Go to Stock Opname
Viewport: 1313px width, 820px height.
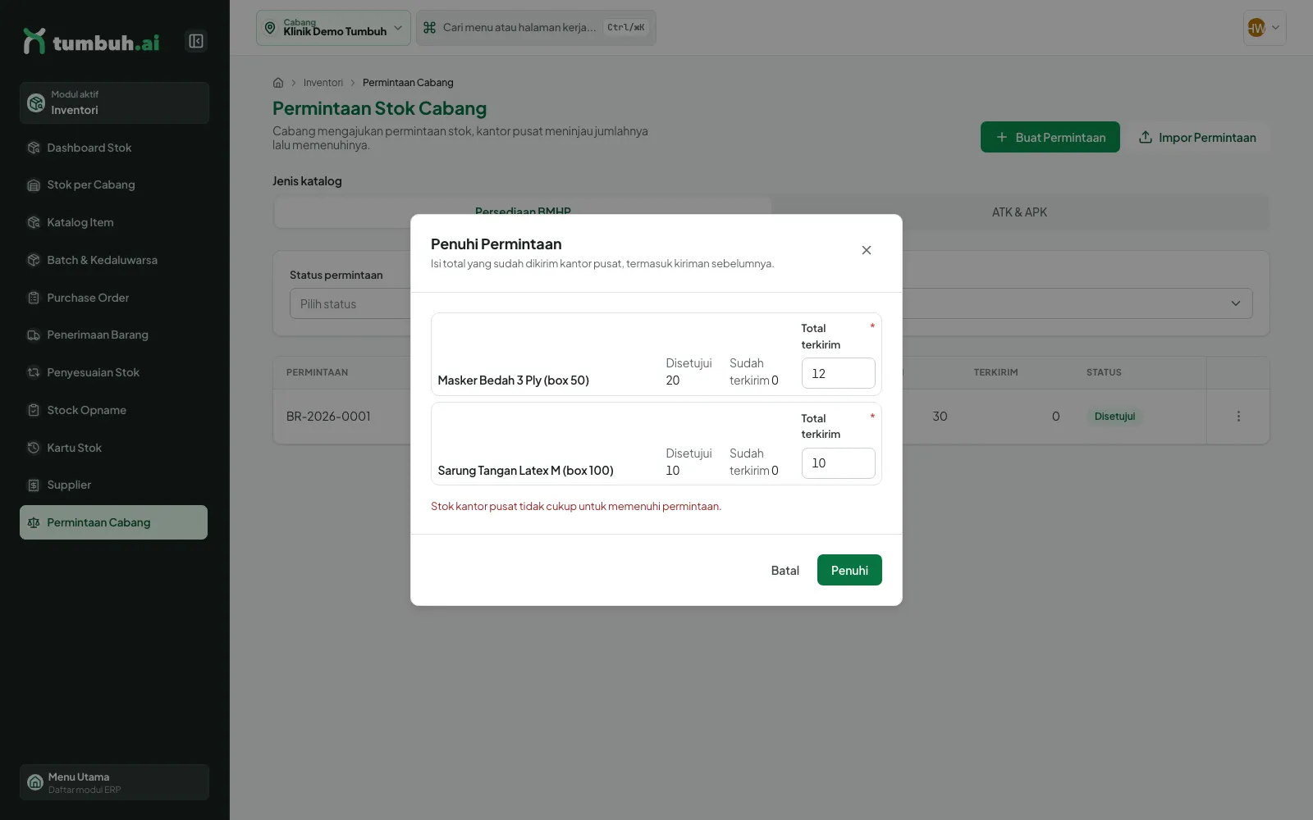[113, 410]
